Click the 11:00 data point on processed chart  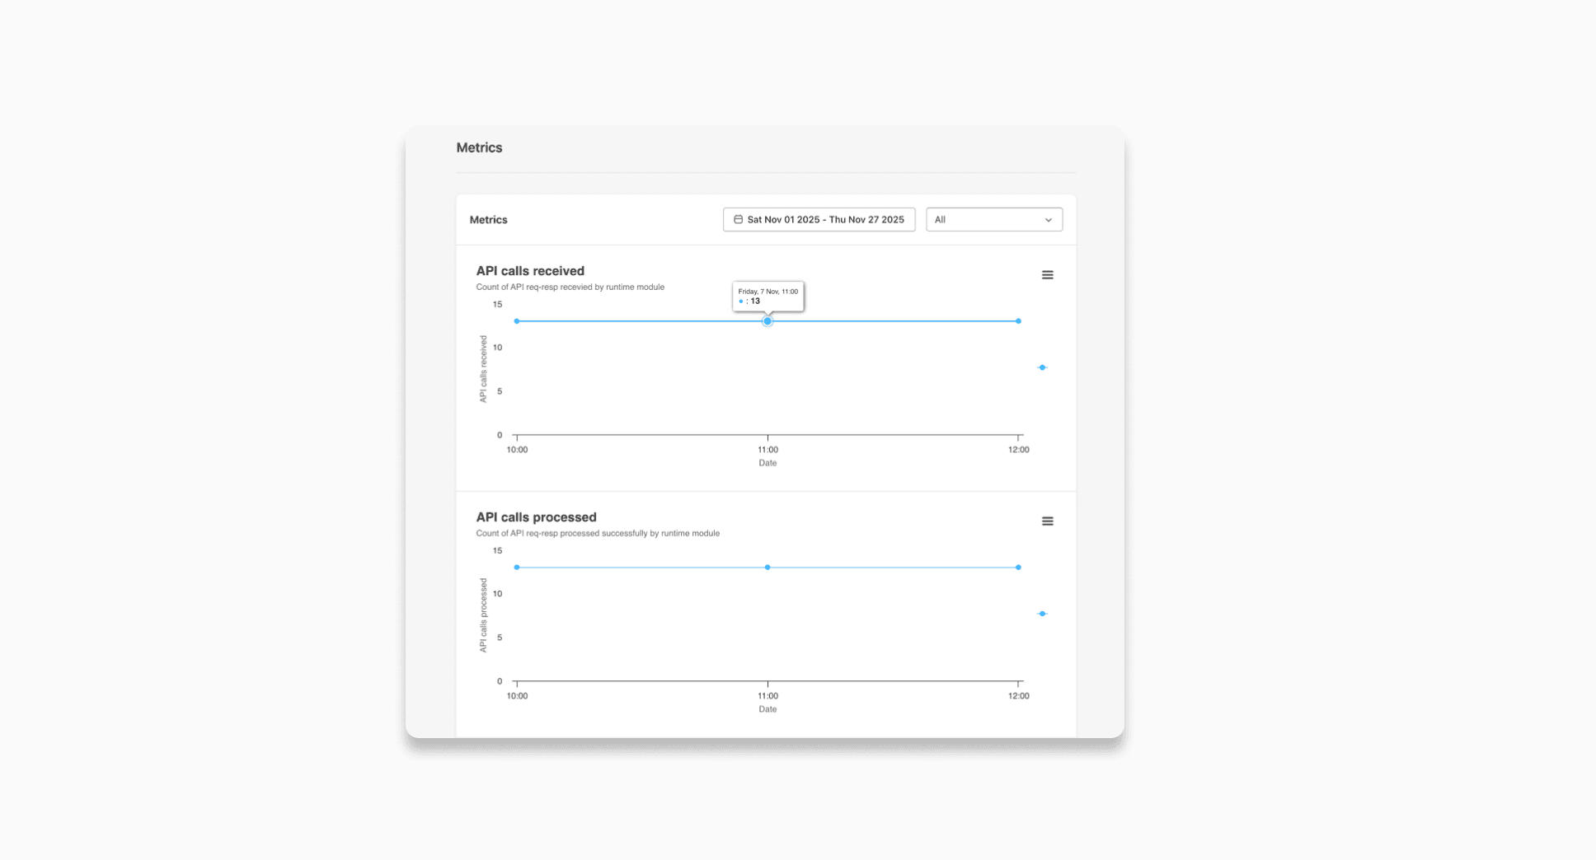click(x=767, y=567)
